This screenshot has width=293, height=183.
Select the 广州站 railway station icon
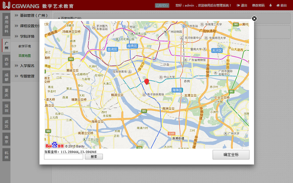[124, 27]
